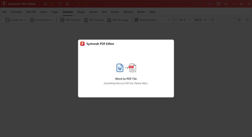252x137 pixels.
Task: Switch to the Merge tab
Action: click(81, 12)
